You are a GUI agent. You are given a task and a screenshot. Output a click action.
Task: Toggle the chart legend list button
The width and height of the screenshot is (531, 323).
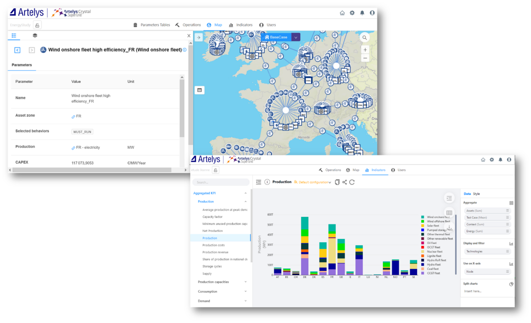click(x=449, y=198)
